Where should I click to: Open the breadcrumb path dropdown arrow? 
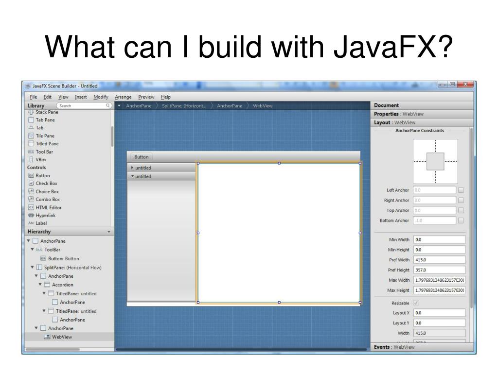pyautogui.click(x=119, y=105)
